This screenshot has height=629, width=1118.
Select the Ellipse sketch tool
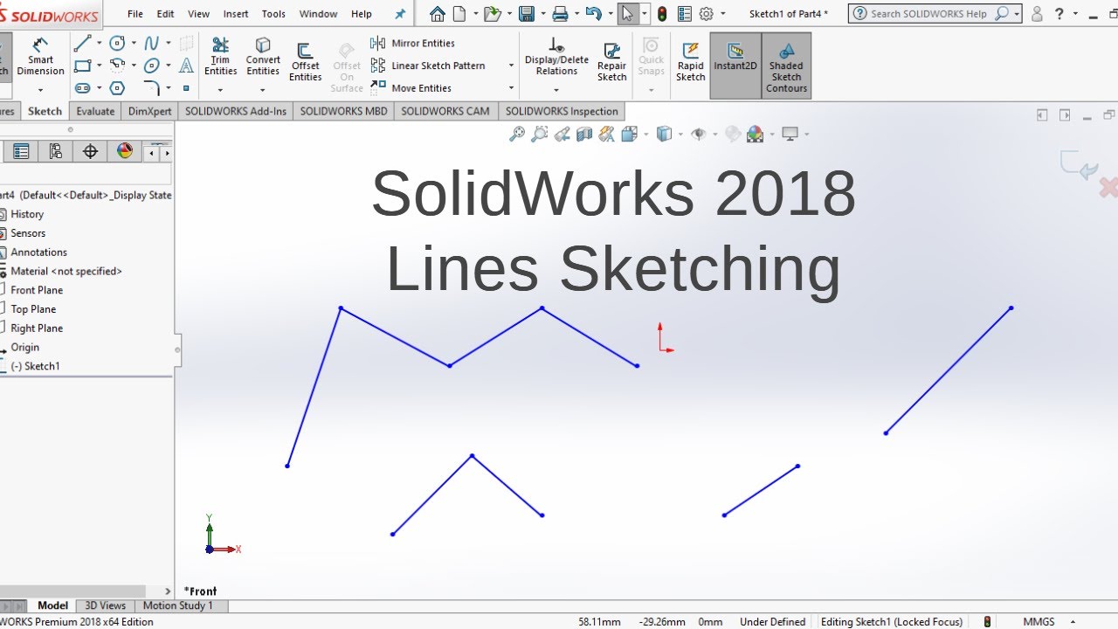152,66
